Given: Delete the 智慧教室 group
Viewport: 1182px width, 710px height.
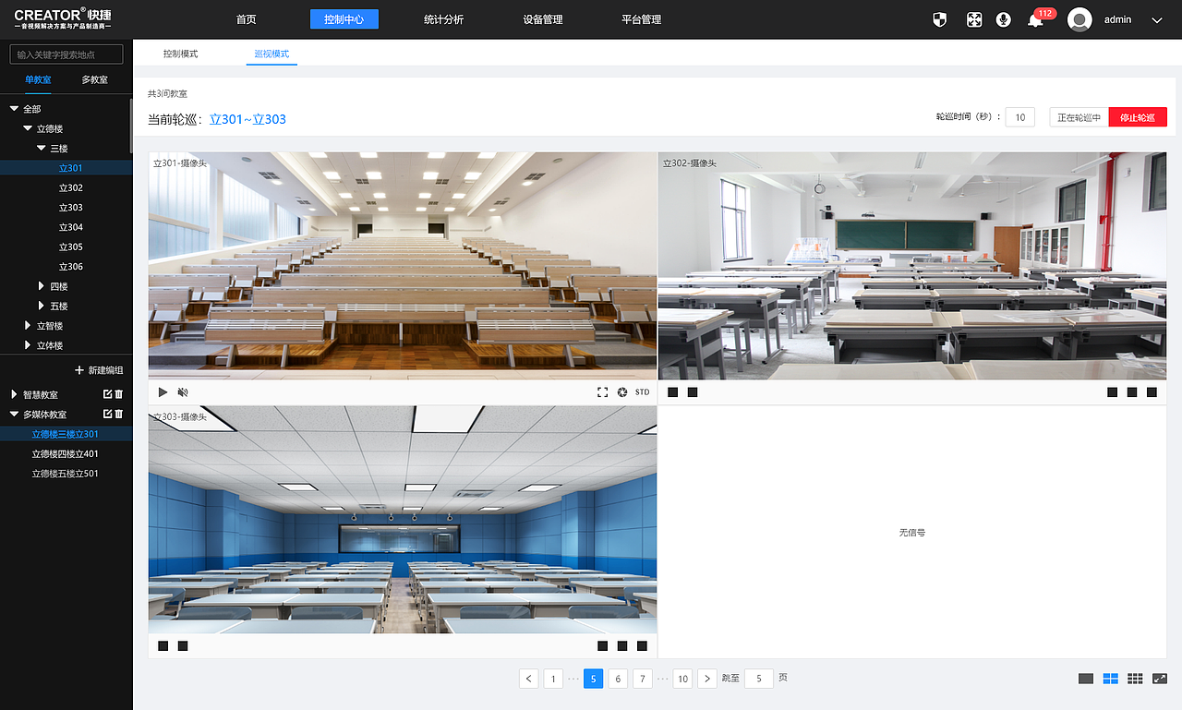Looking at the screenshot, I should (x=118, y=394).
